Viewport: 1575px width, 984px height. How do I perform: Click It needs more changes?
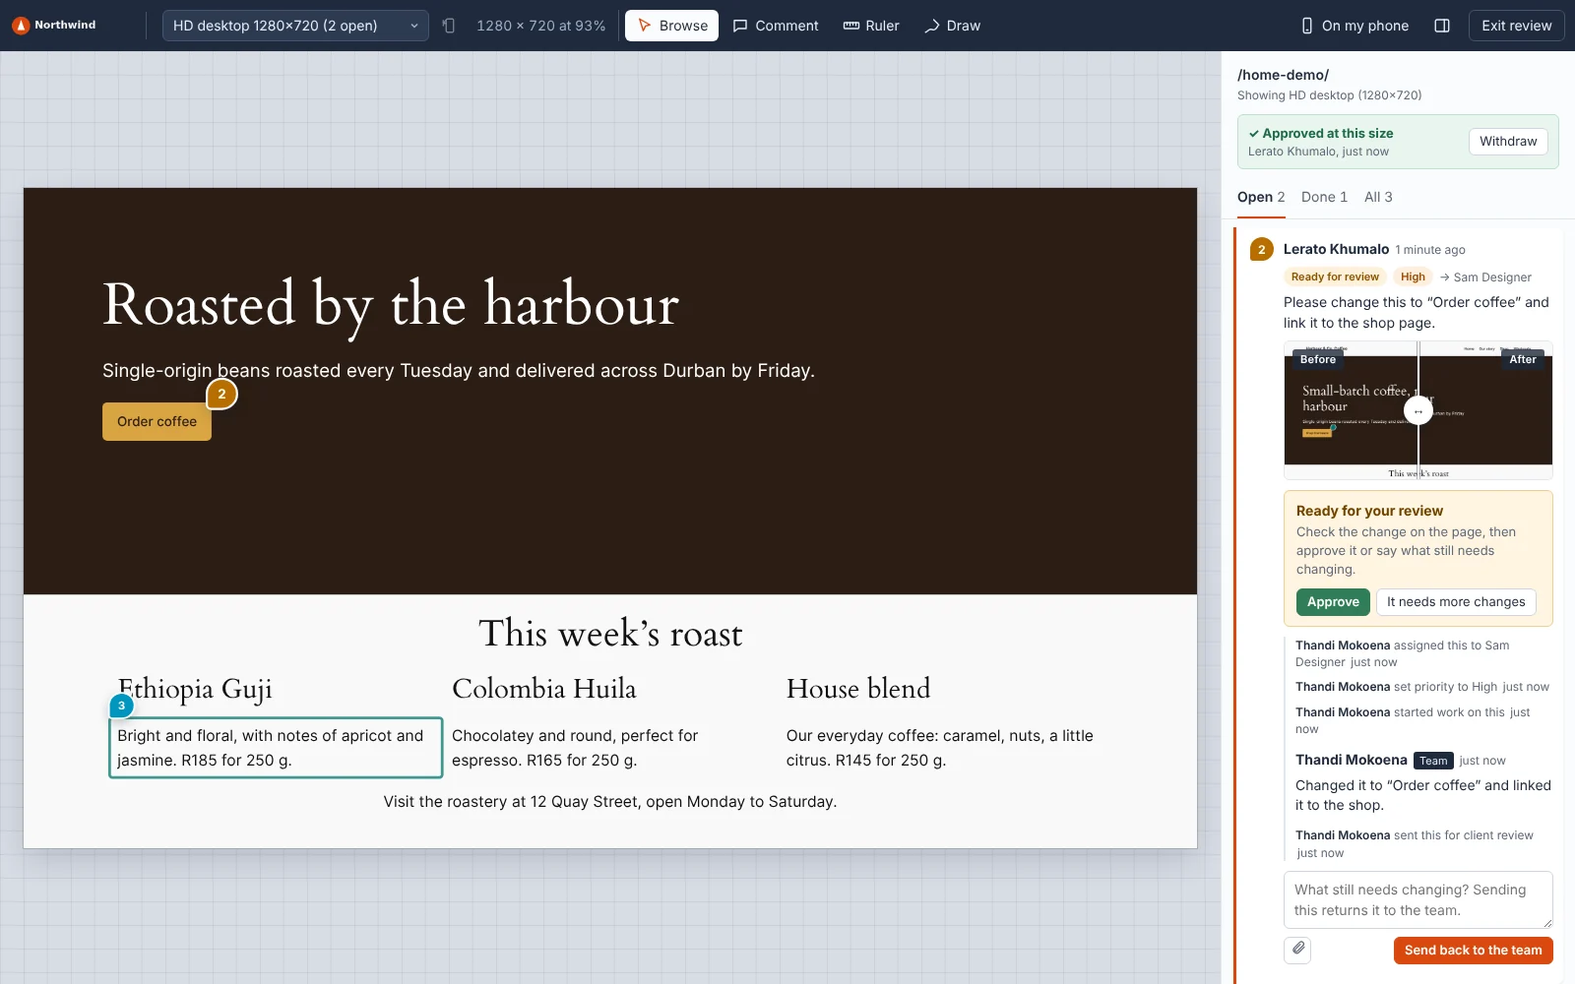pos(1456,602)
